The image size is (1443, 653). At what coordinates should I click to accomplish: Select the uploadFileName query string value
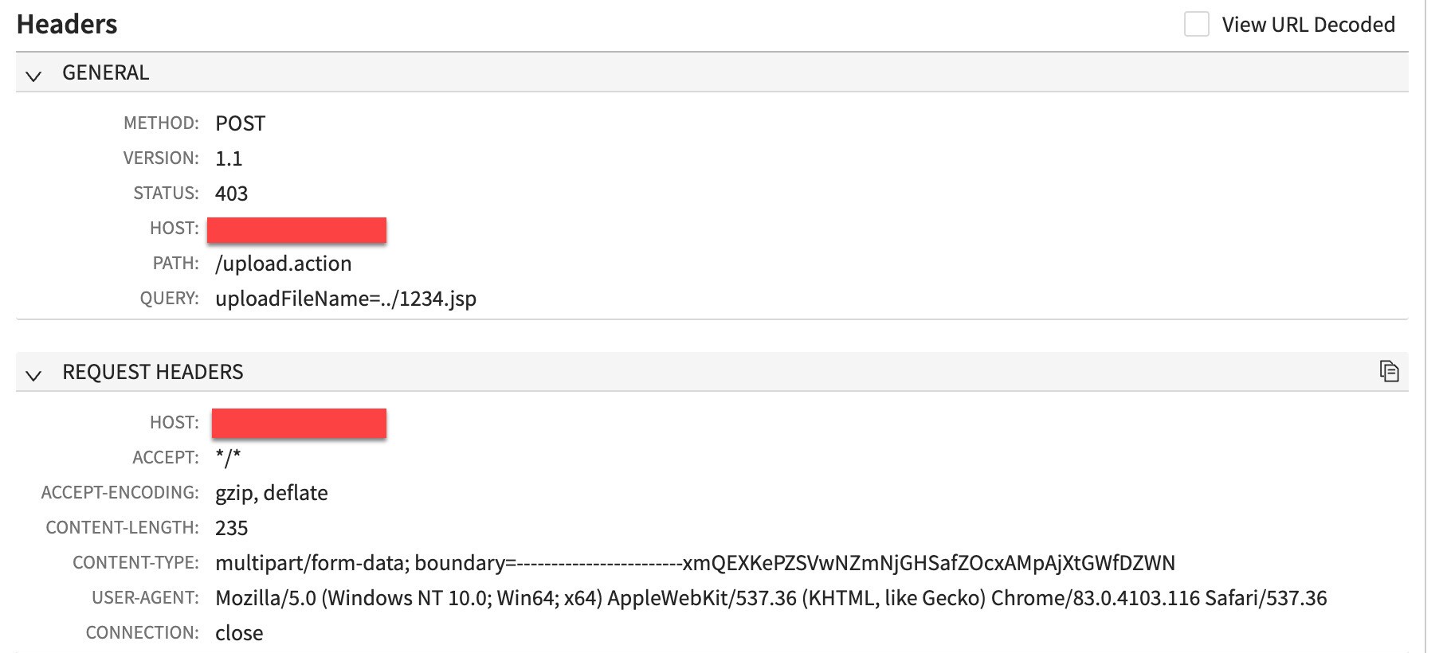point(345,299)
